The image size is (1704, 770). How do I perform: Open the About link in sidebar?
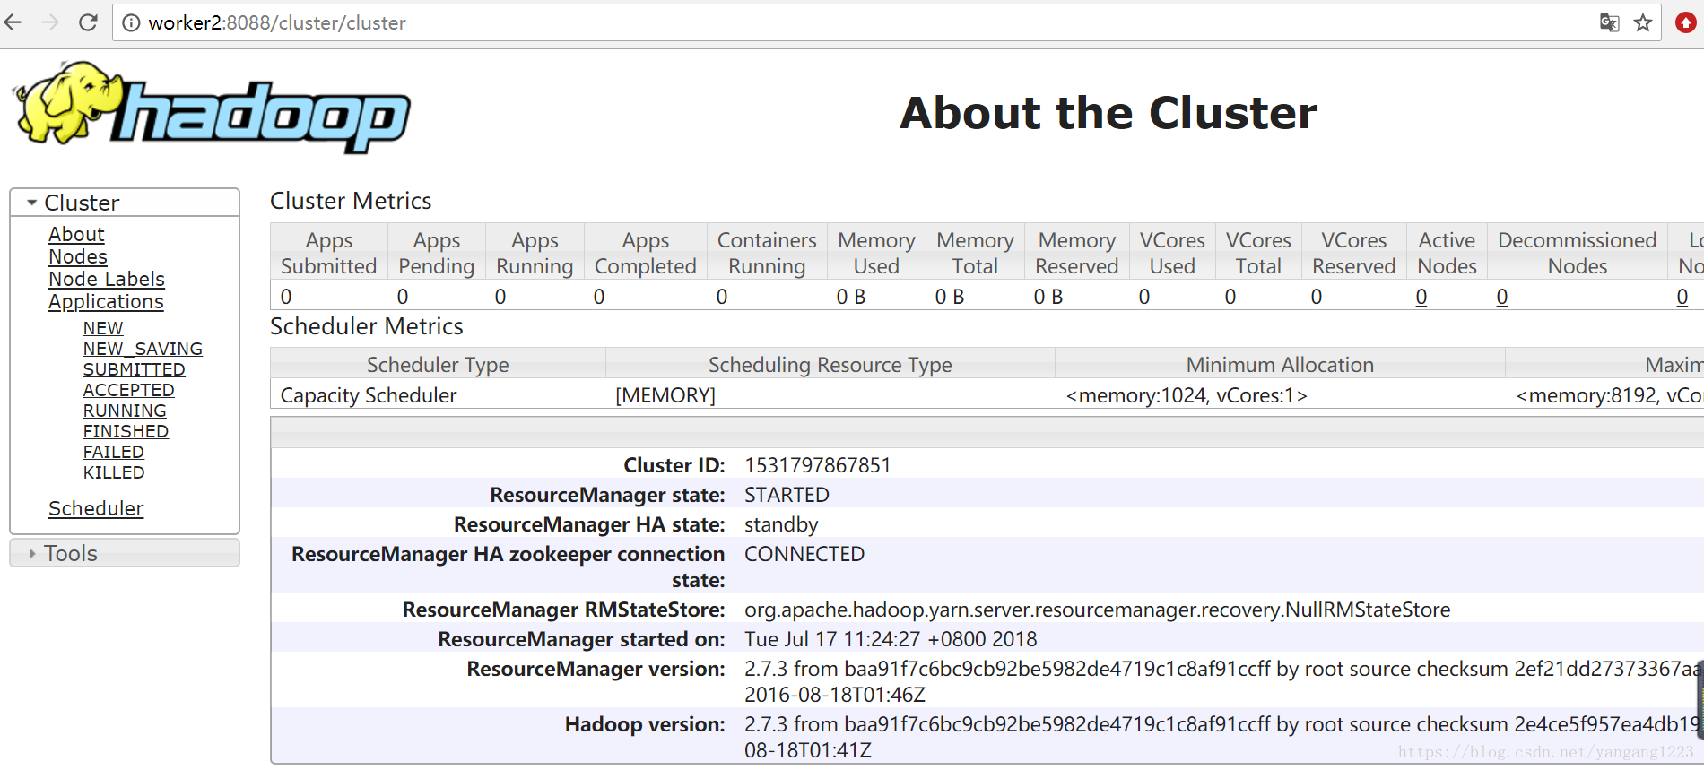click(x=76, y=234)
